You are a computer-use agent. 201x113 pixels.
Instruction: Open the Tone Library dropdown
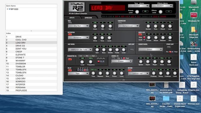[x=139, y=6]
